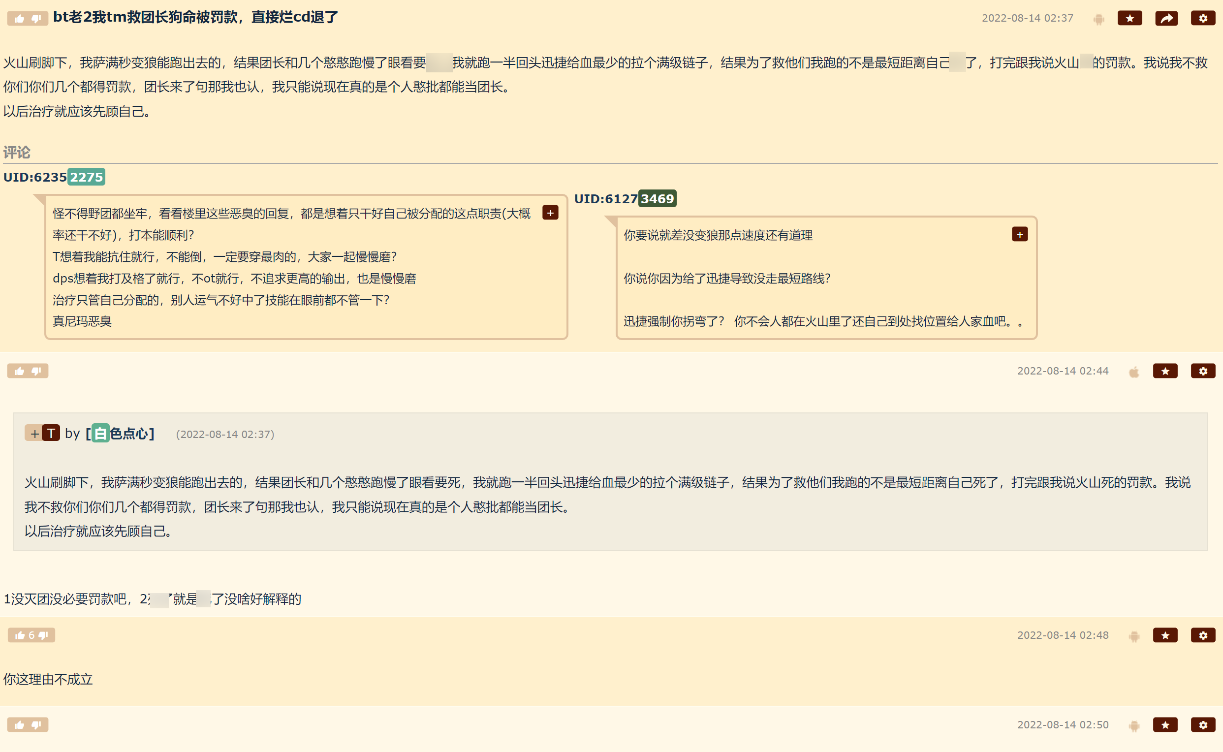Screen dimensions: 1223x752
Task: Click comment line 真尼玛恶臭
Action: (x=82, y=321)
